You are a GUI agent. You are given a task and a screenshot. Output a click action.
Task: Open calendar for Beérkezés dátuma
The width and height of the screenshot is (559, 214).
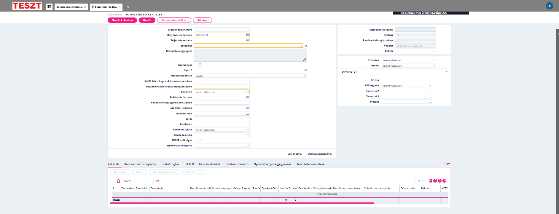[247, 97]
